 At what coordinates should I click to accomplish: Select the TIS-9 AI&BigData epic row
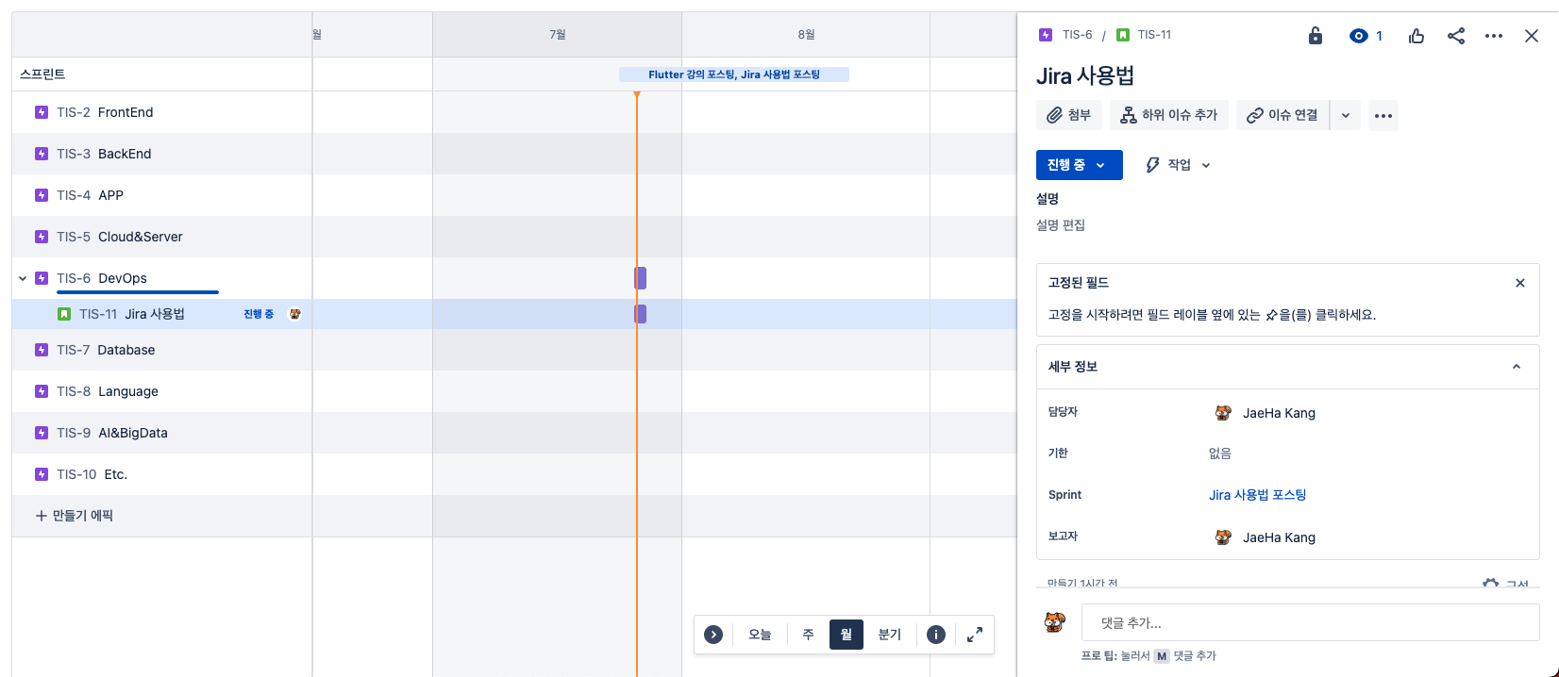click(162, 433)
